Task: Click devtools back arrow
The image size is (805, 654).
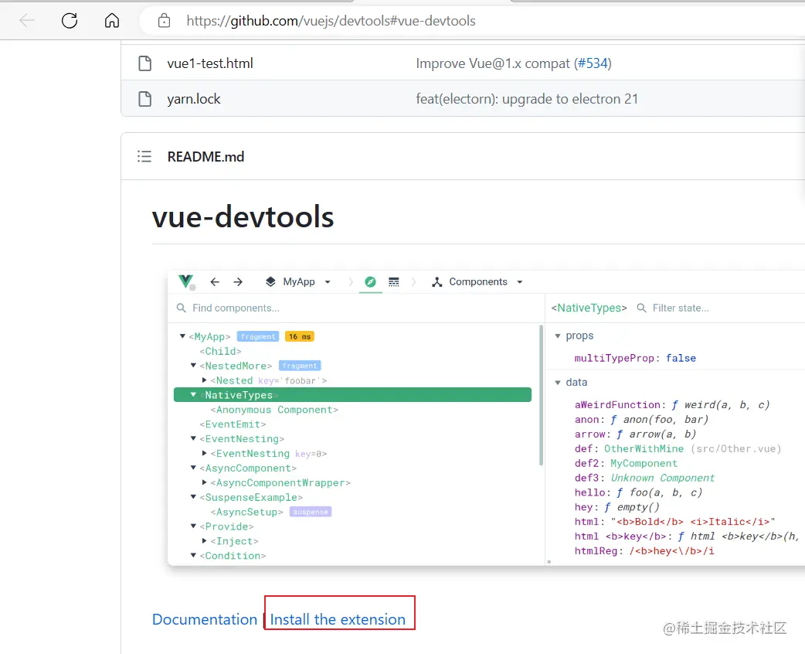Action: click(x=215, y=281)
